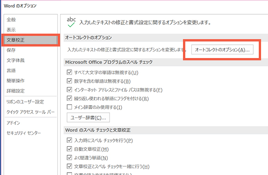Image resolution: width=268 pixels, height=175 pixels.
Task: Toggle よく間違う単語(N) checkbox
Action: pos(69,157)
